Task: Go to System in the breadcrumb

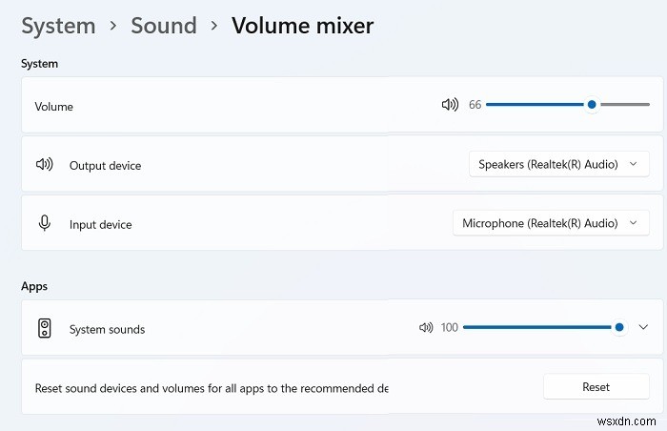Action: (59, 26)
